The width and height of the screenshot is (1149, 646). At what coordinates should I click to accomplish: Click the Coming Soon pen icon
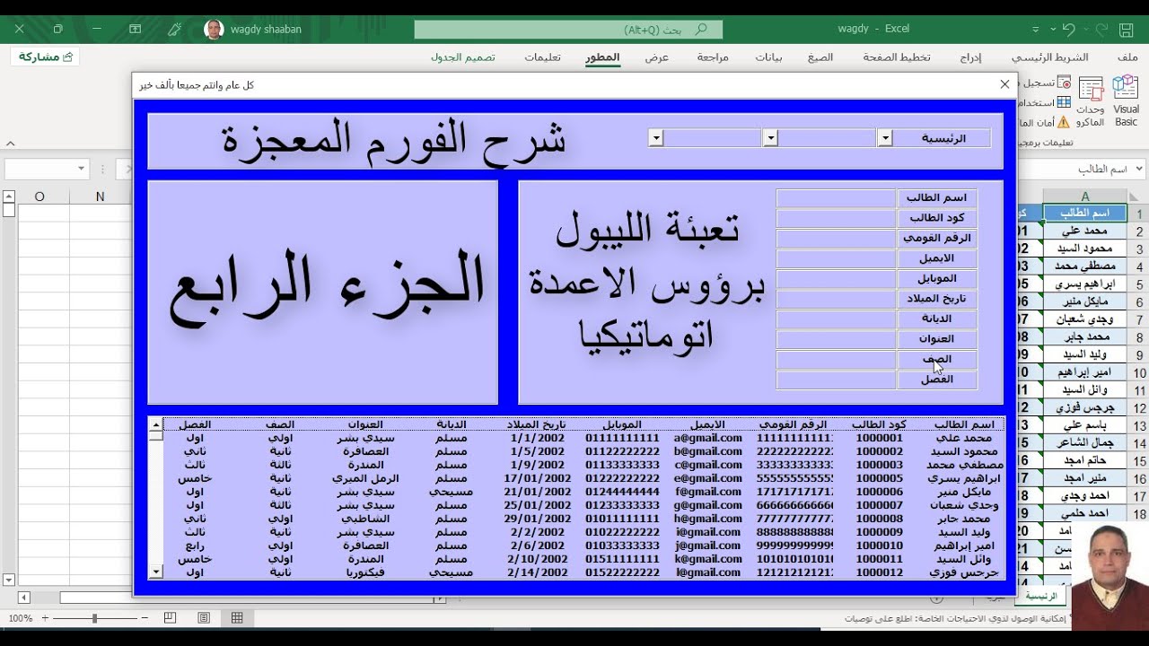(174, 30)
